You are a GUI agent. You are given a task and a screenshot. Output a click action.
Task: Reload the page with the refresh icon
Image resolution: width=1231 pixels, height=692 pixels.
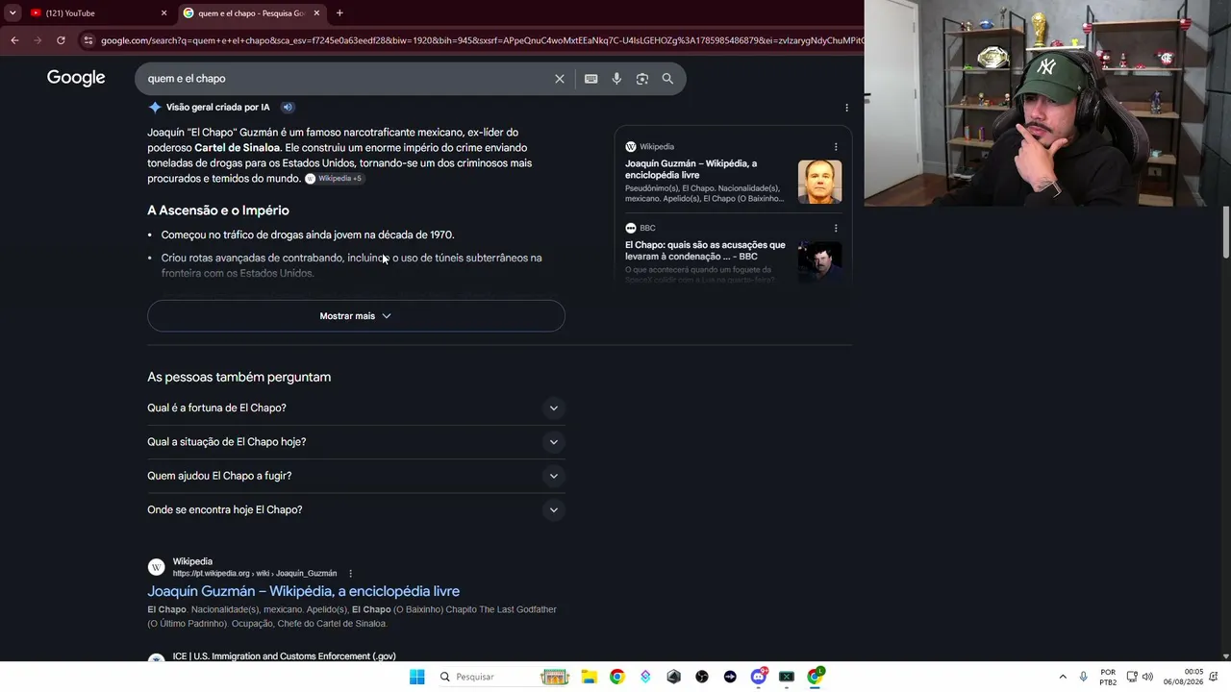tap(61, 40)
